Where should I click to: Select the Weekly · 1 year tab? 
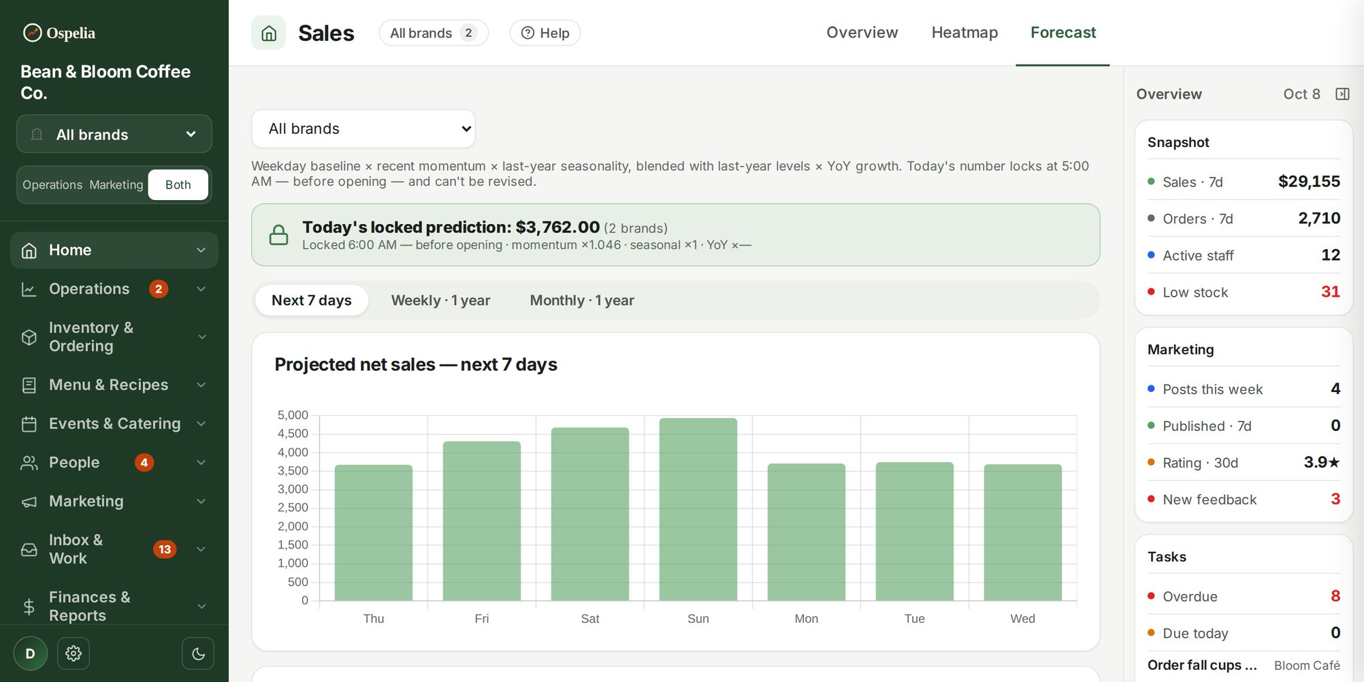pyautogui.click(x=440, y=300)
